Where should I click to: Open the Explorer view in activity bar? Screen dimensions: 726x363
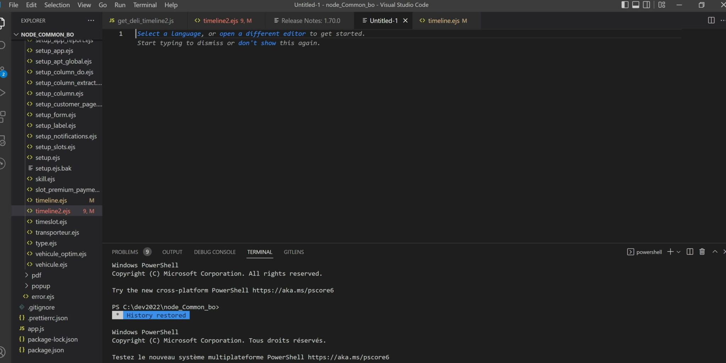4,23
